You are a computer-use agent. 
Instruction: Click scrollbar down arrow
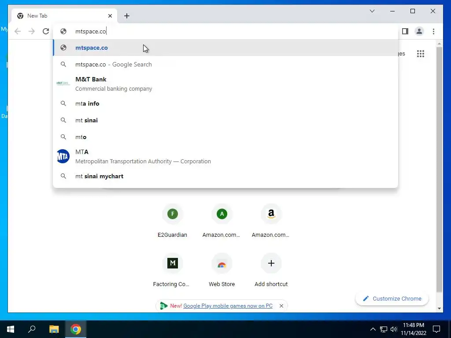pyautogui.click(x=439, y=309)
